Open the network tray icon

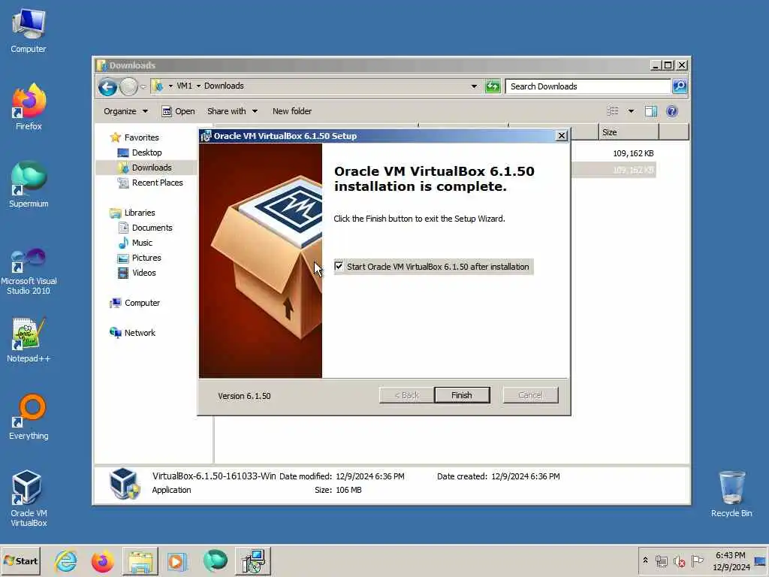(661, 560)
